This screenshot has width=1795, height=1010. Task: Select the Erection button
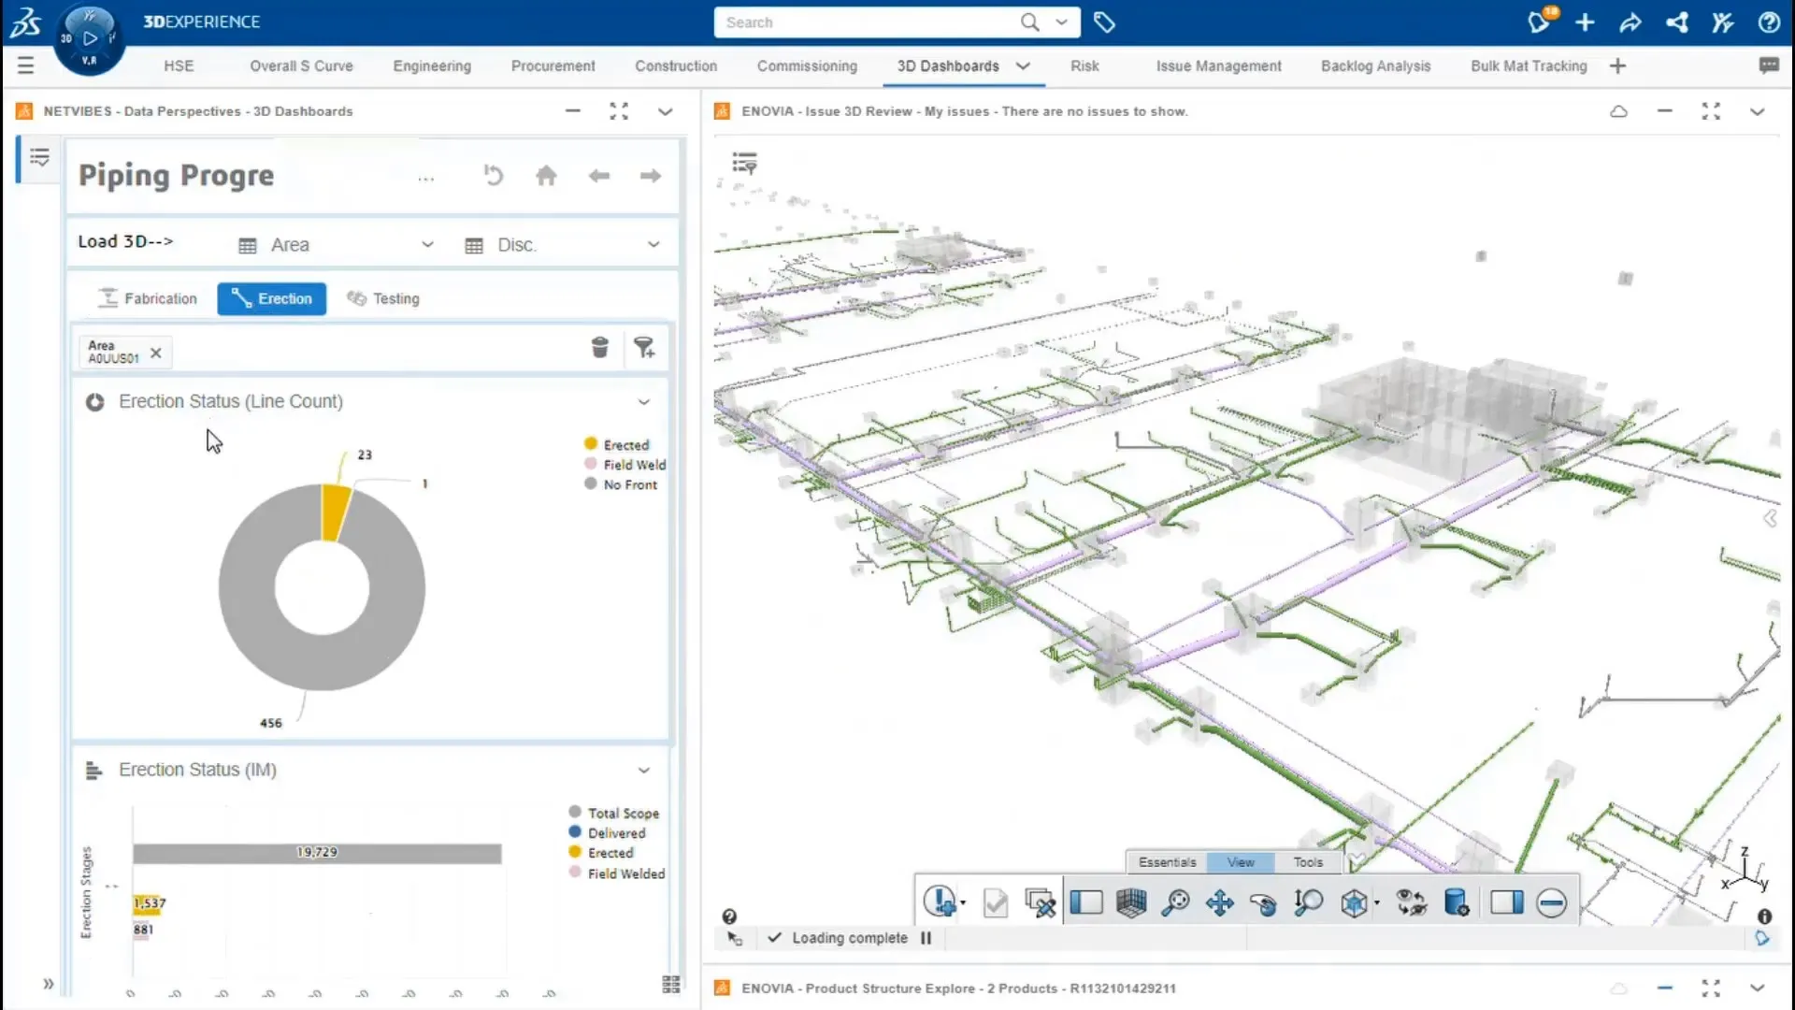tap(271, 298)
